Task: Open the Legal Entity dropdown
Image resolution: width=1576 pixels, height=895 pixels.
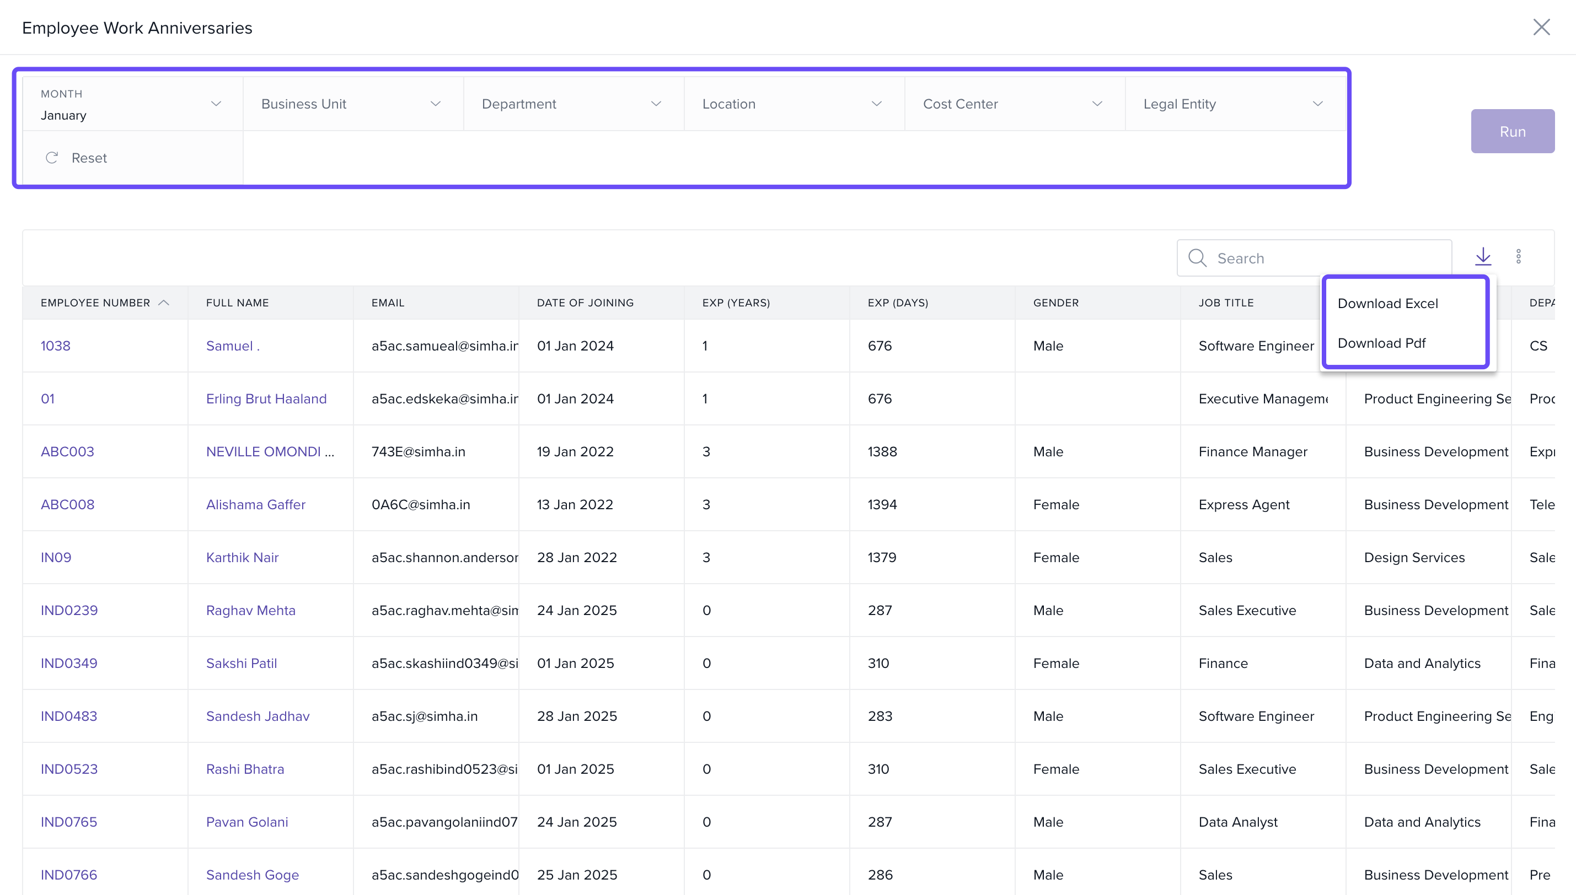Action: pos(1234,104)
